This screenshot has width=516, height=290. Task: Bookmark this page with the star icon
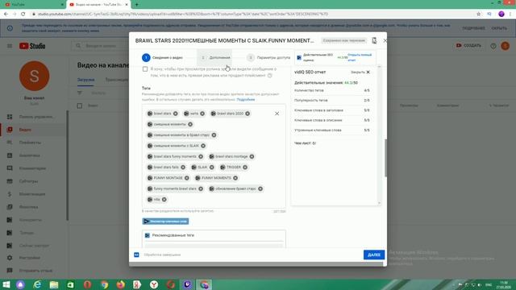pyautogui.click(x=478, y=14)
